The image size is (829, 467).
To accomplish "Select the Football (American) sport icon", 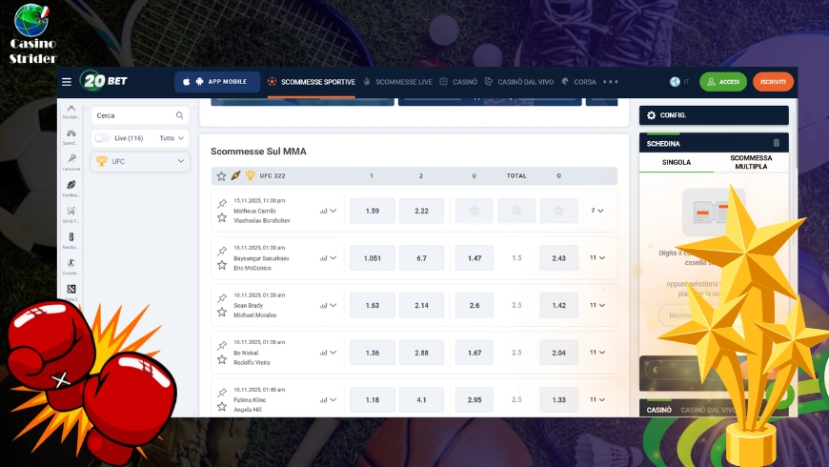I will click(x=71, y=189).
